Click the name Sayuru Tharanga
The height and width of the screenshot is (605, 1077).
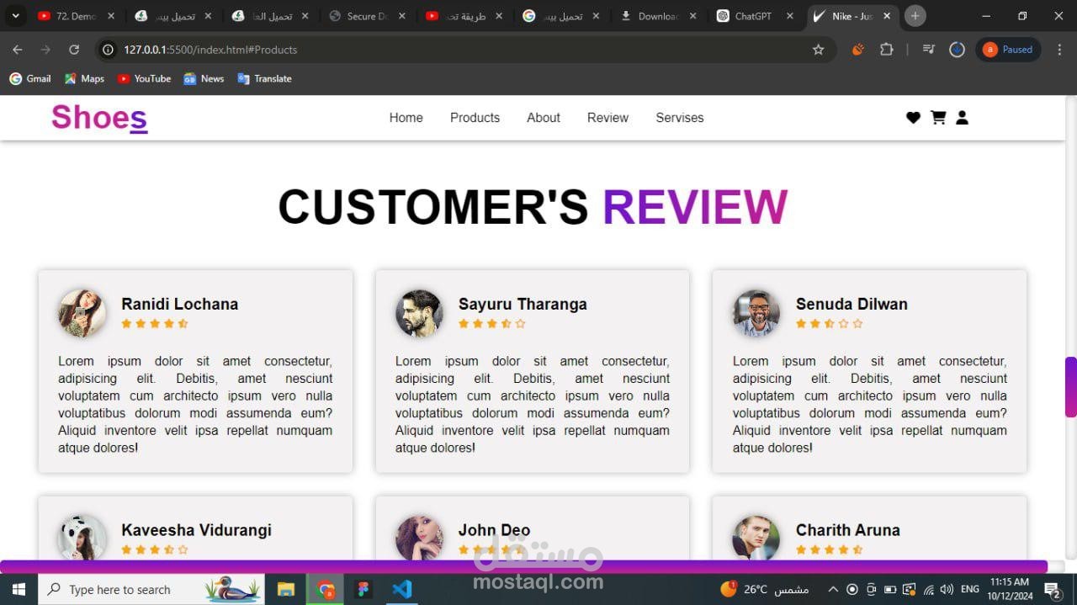click(523, 304)
